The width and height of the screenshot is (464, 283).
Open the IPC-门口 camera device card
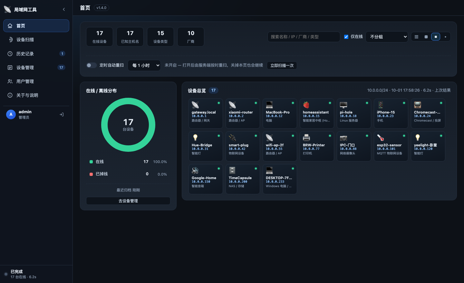tap(354, 146)
